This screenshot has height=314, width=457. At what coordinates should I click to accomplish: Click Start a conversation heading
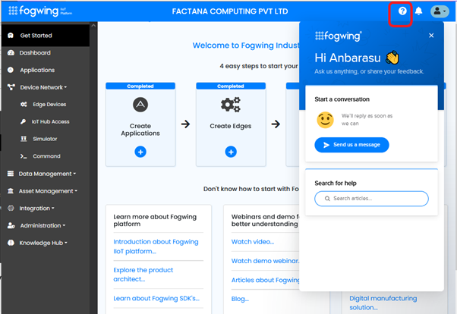click(342, 99)
